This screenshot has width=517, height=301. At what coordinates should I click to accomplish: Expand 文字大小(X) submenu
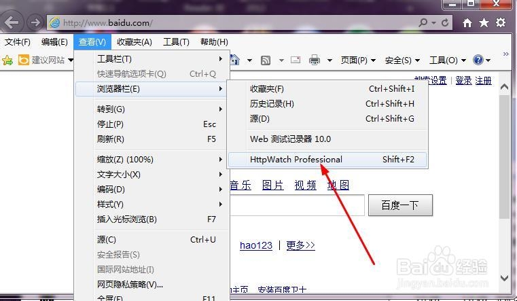[151, 175]
